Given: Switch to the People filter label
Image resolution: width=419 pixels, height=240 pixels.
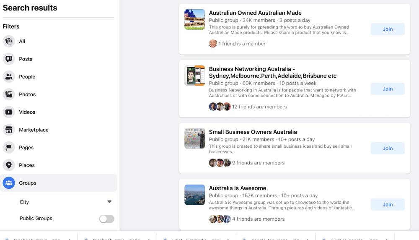Looking at the screenshot, I should coord(27,76).
